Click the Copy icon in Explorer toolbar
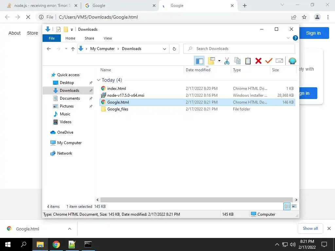This screenshot has height=251, width=335. tap(238, 61)
